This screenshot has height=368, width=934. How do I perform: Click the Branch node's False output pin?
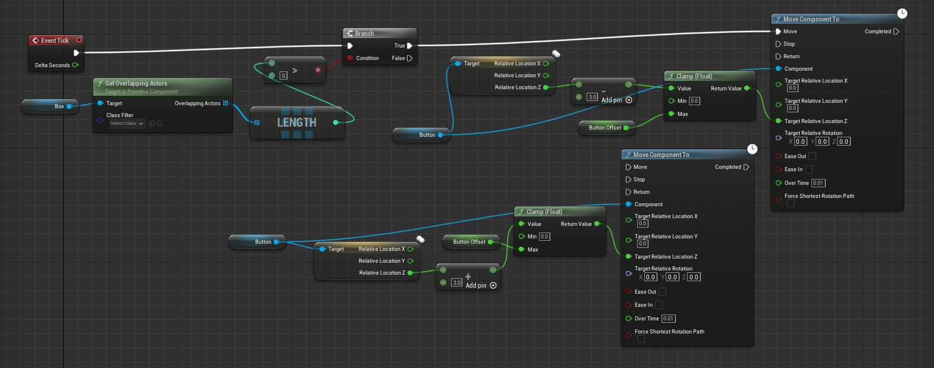[409, 58]
